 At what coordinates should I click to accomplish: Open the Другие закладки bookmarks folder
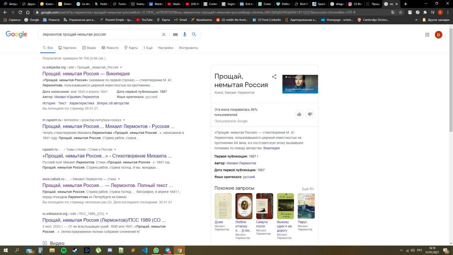click(x=436, y=20)
